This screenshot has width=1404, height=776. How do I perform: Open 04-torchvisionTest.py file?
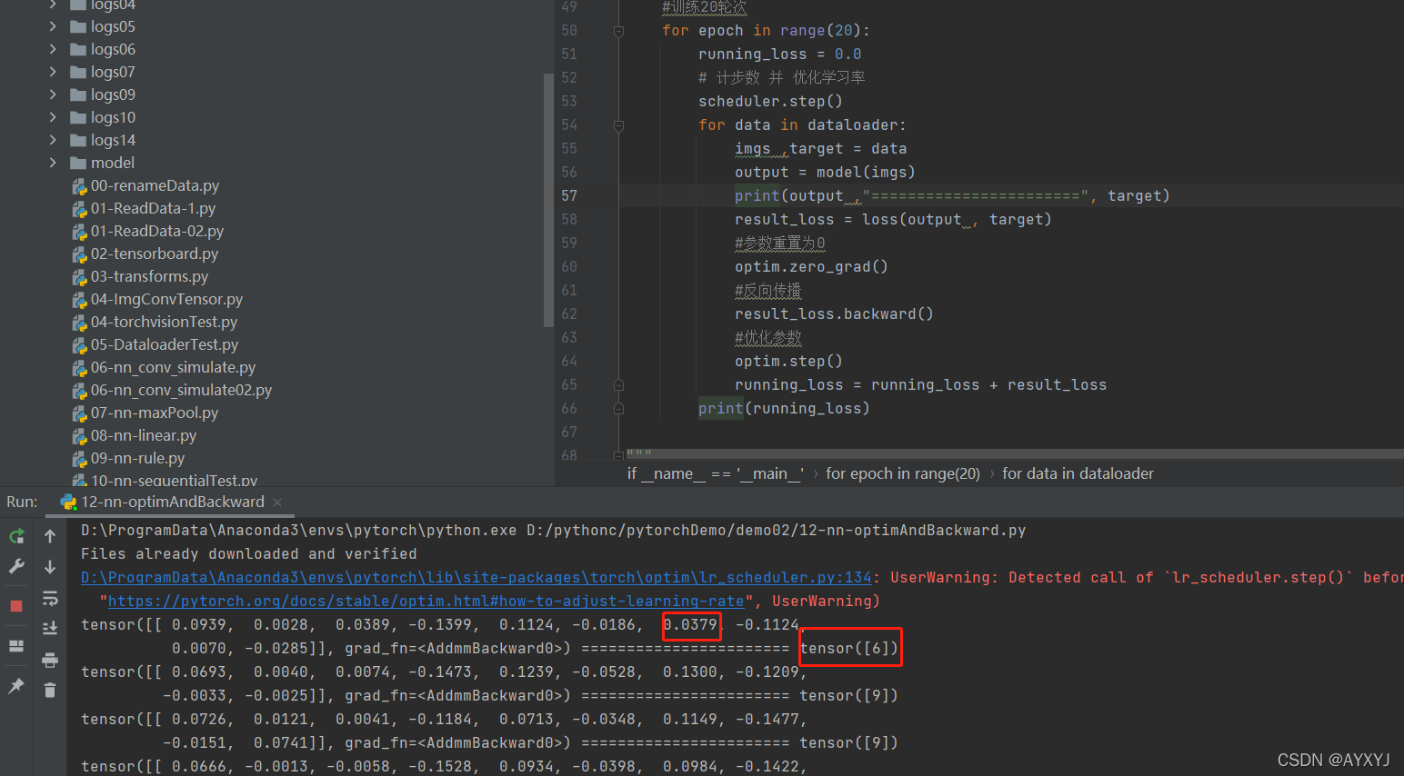coord(164,322)
